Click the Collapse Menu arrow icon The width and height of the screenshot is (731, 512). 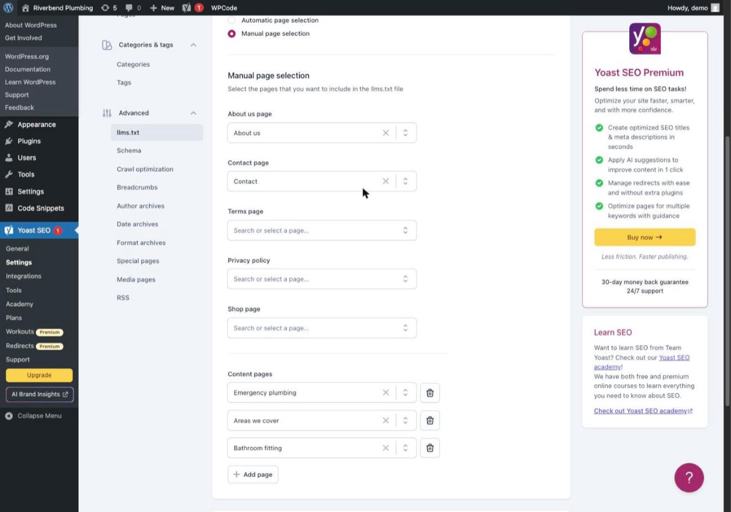pyautogui.click(x=9, y=416)
